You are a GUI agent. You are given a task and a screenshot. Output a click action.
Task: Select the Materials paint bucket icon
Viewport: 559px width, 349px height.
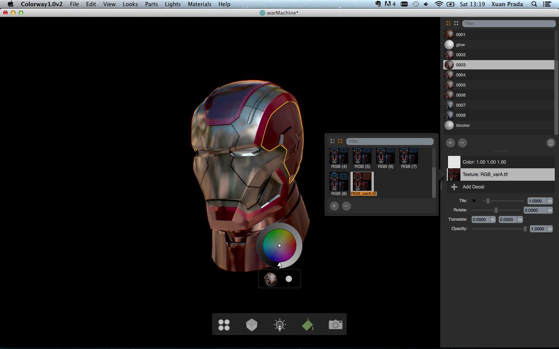point(307,325)
